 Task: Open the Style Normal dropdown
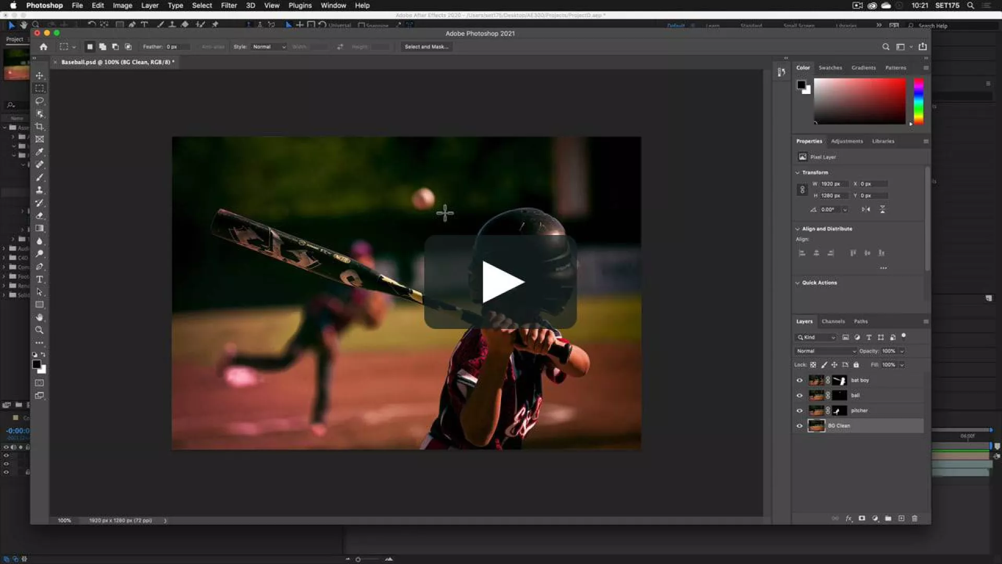269,47
